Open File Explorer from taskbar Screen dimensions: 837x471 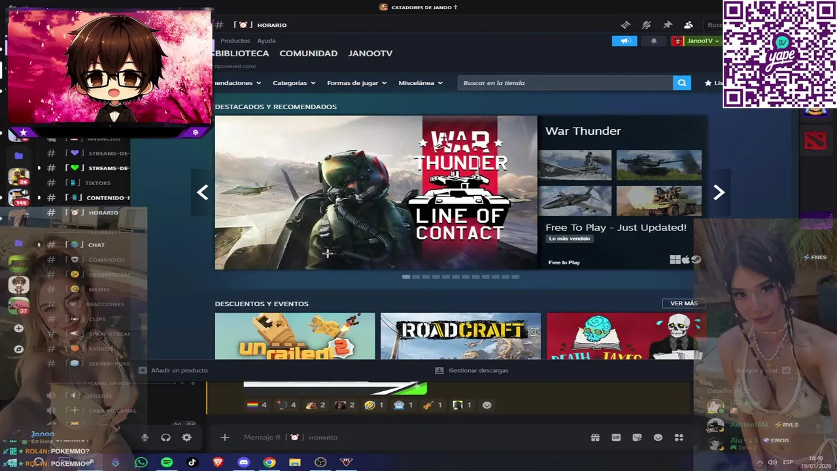(295, 462)
